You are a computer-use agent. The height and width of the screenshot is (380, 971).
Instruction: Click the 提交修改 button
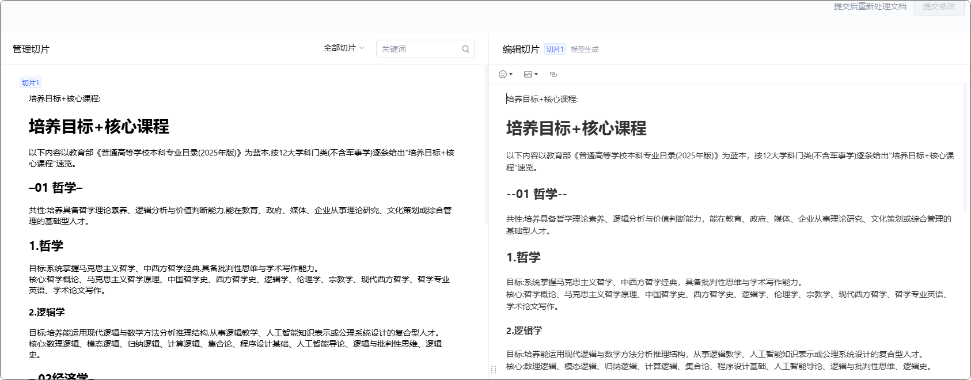coord(938,7)
